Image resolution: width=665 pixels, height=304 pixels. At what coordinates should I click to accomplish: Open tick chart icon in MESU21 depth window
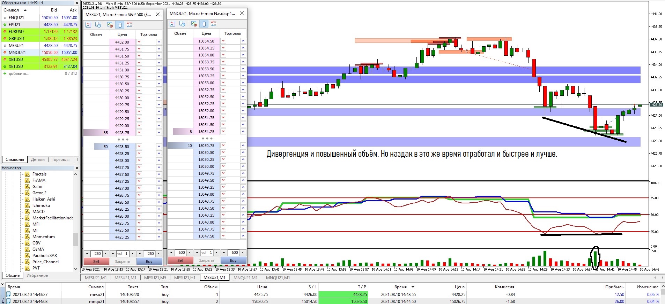pos(88,25)
